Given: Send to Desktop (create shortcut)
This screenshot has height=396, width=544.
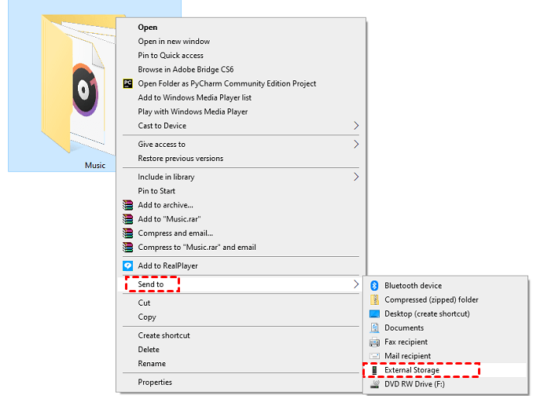Looking at the screenshot, I should coord(446,313).
